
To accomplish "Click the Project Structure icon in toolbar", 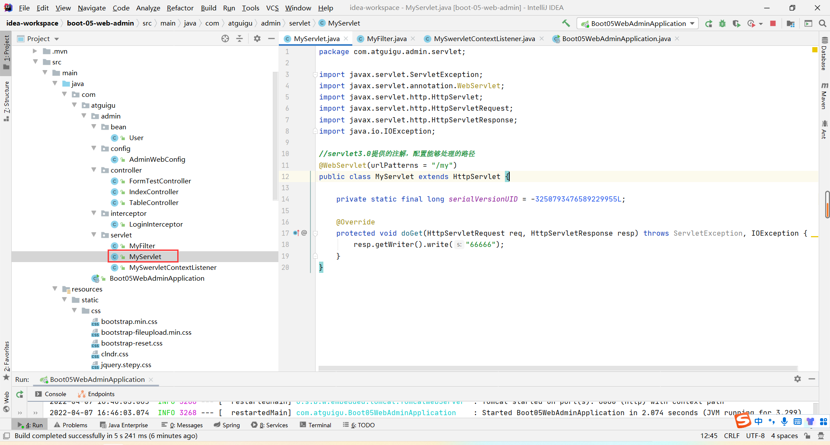I will click(791, 24).
